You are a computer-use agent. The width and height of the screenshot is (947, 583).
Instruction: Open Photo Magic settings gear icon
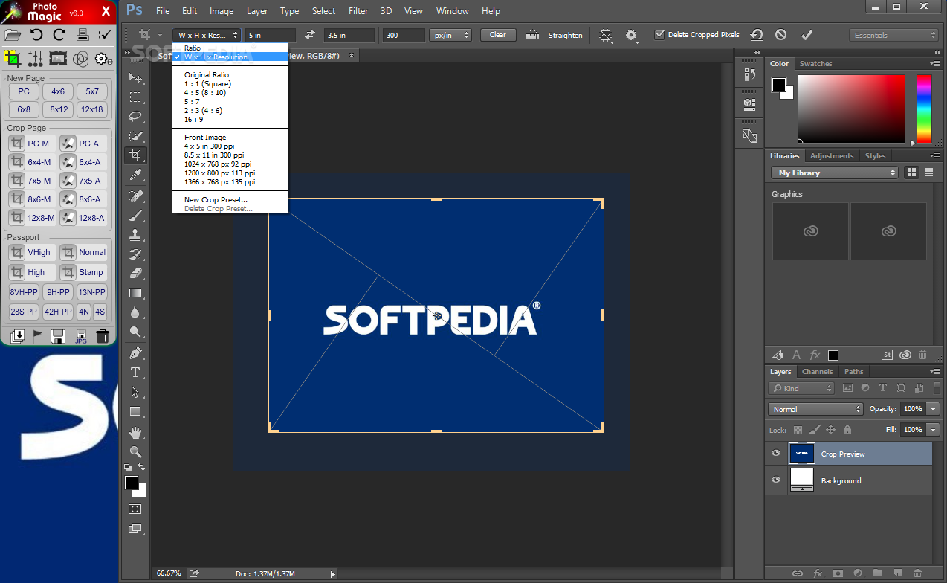coord(103,59)
